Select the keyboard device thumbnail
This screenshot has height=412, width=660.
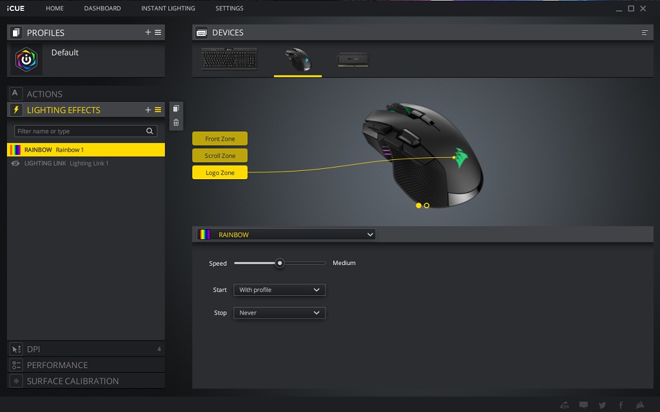coord(229,59)
